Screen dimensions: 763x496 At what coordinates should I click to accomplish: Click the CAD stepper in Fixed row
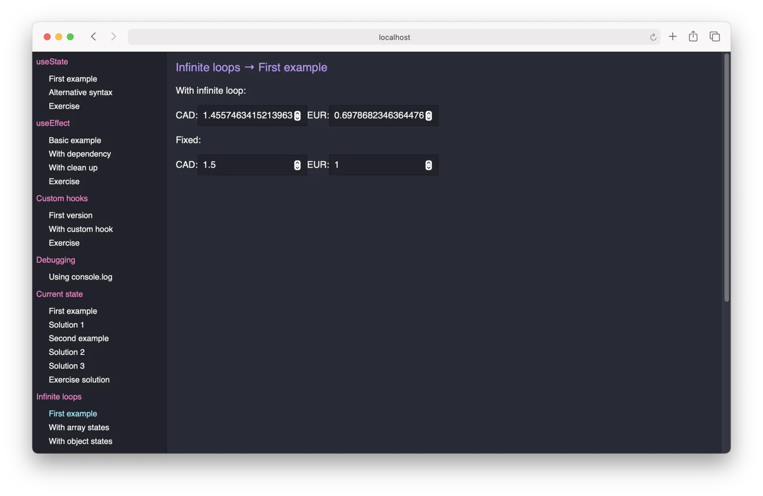297,165
